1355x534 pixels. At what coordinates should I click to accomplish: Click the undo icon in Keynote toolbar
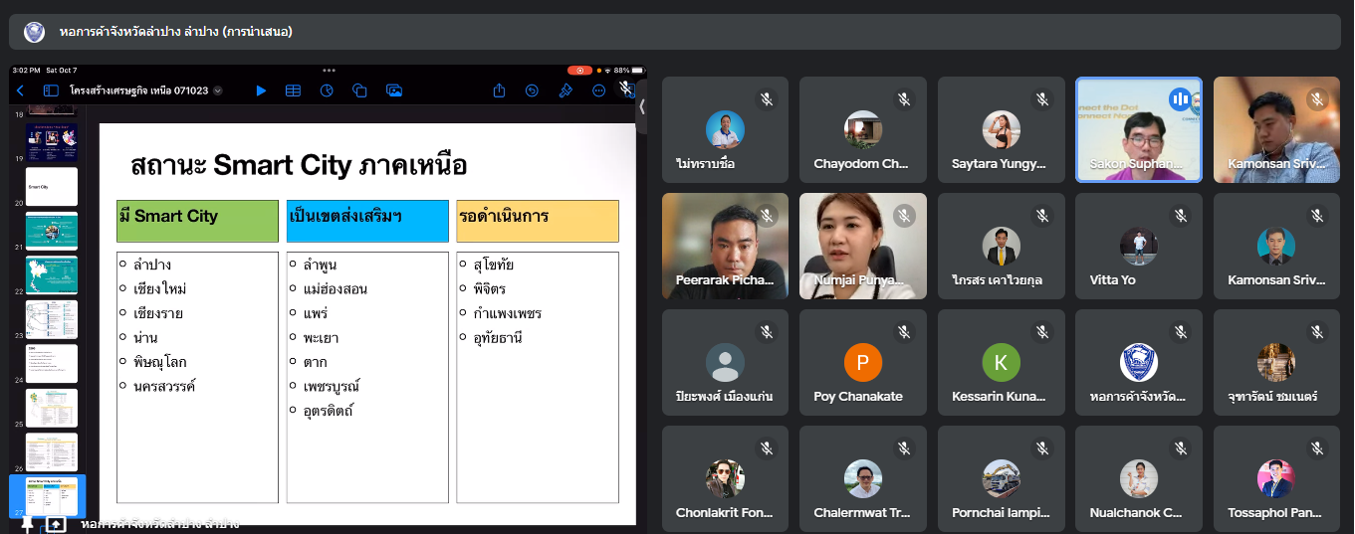532,90
